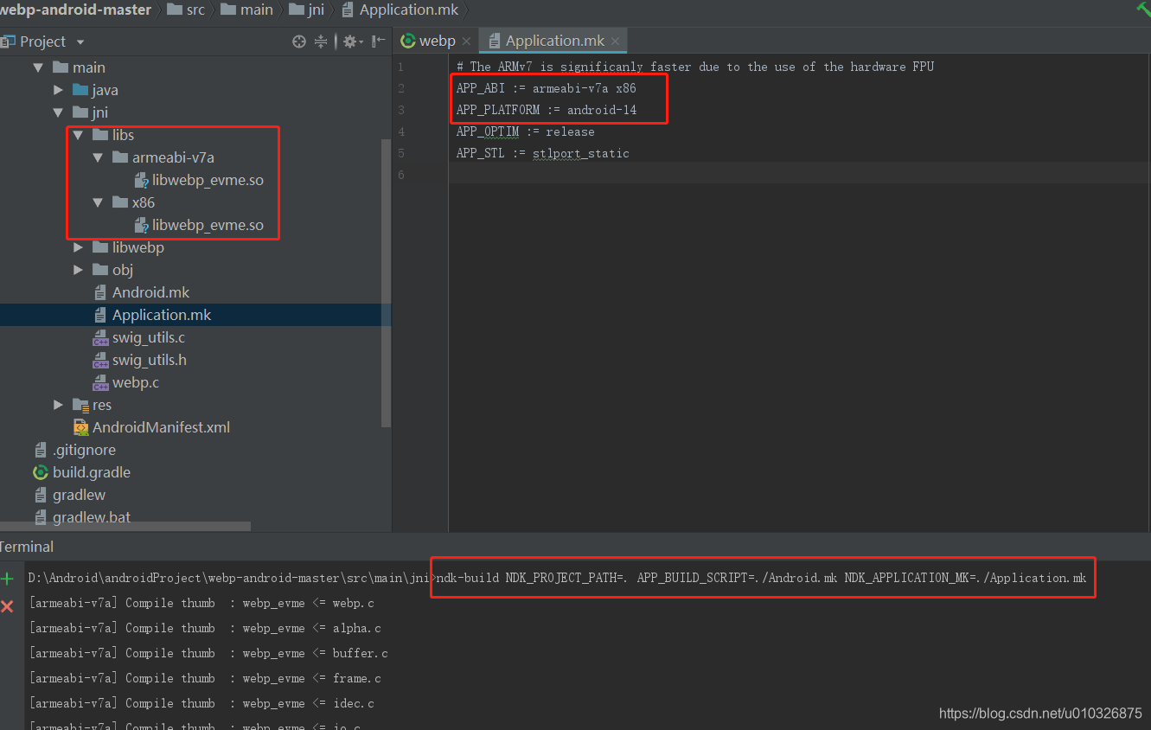This screenshot has height=730, width=1151.
Task: Expand the res folder arrow
Action: point(58,405)
